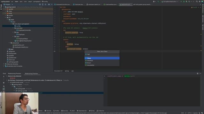This screenshot has width=204, height=114.
Task: Expand the .idea folder in tree
Action: pos(5,11)
